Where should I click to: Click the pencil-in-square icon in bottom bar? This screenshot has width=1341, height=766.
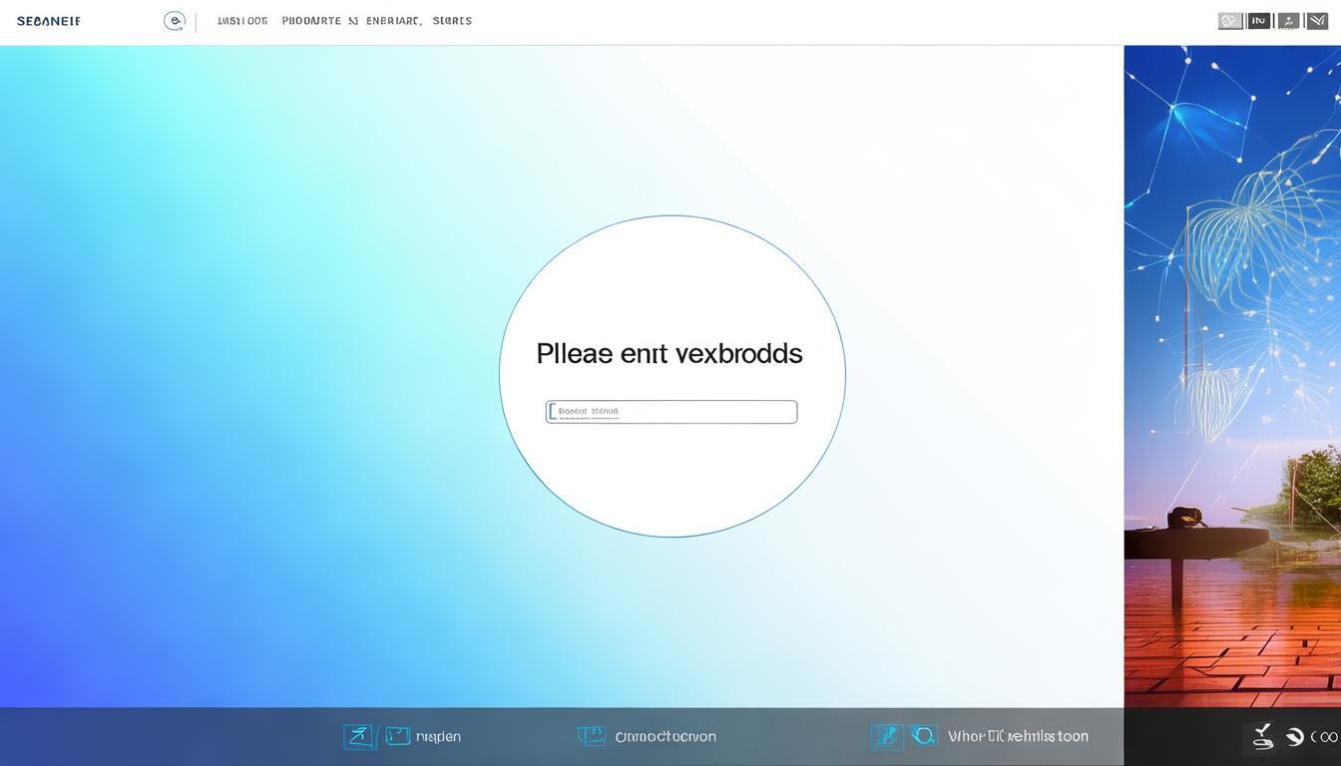359,737
